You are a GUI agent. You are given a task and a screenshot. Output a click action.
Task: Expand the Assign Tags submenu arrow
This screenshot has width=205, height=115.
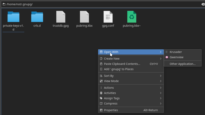click(161, 98)
